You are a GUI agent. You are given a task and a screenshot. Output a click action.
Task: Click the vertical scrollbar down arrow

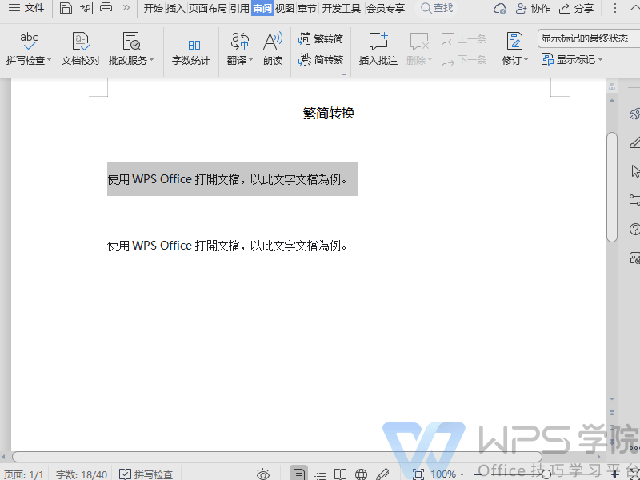[612, 398]
